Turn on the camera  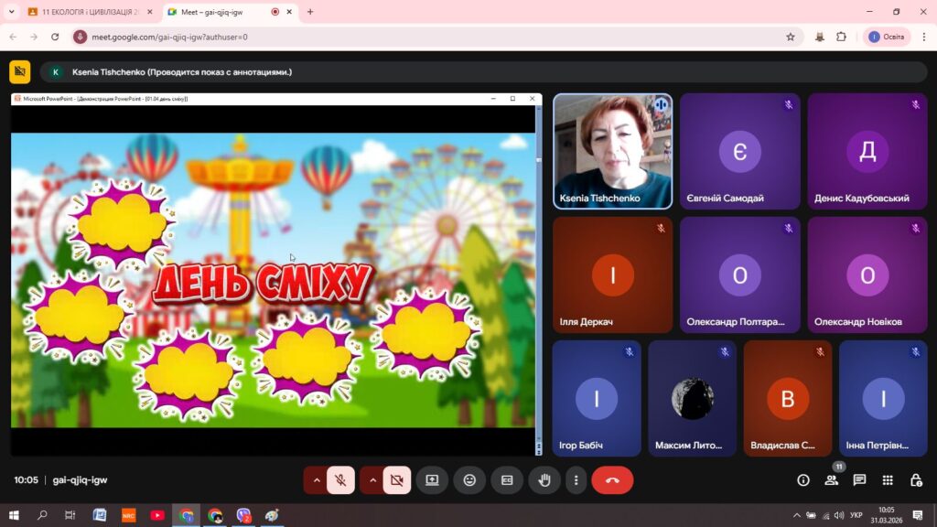click(x=396, y=480)
